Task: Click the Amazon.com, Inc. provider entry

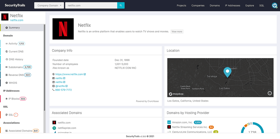Action: 182,122
